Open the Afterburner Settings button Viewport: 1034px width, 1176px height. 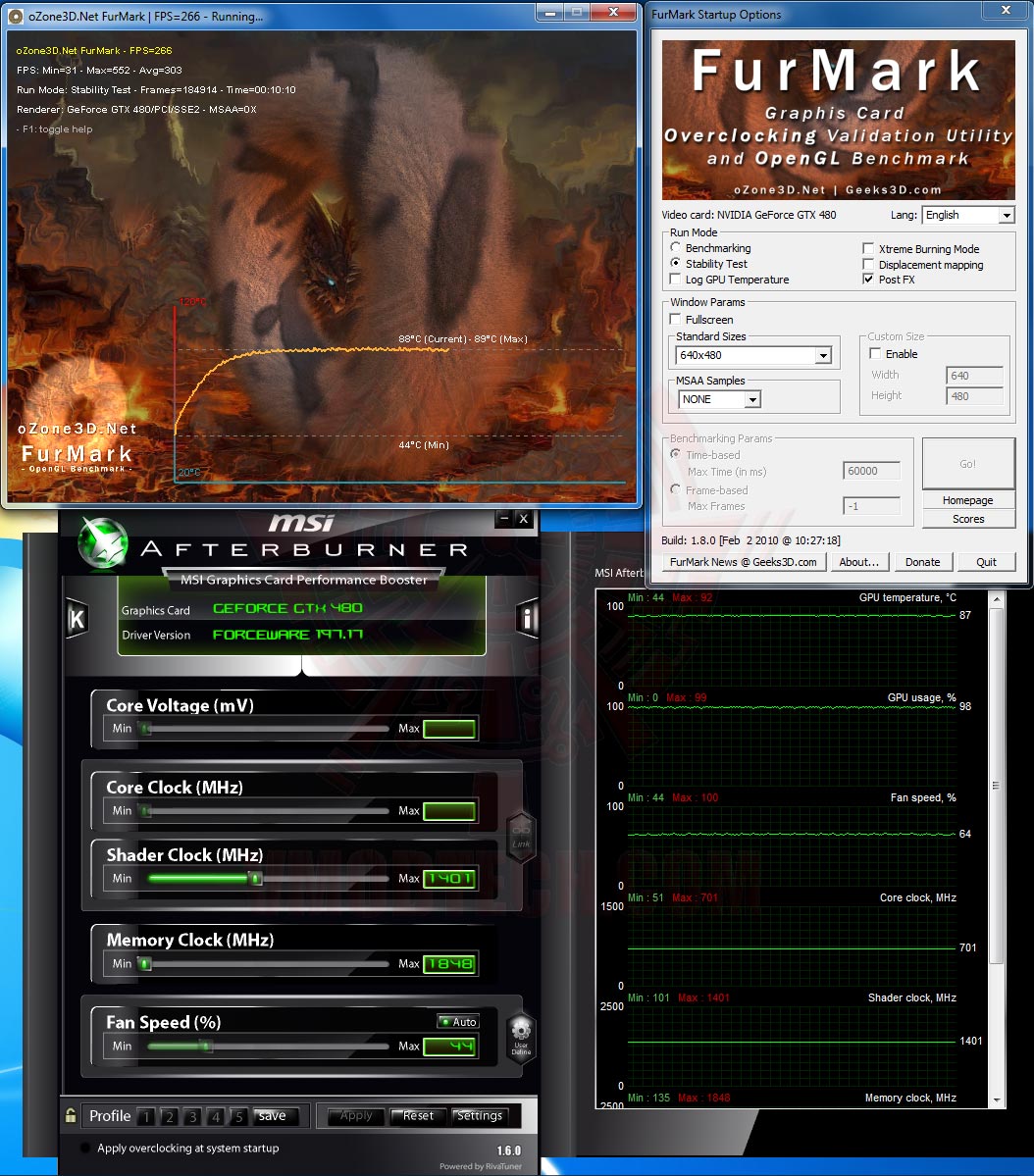tap(480, 1116)
